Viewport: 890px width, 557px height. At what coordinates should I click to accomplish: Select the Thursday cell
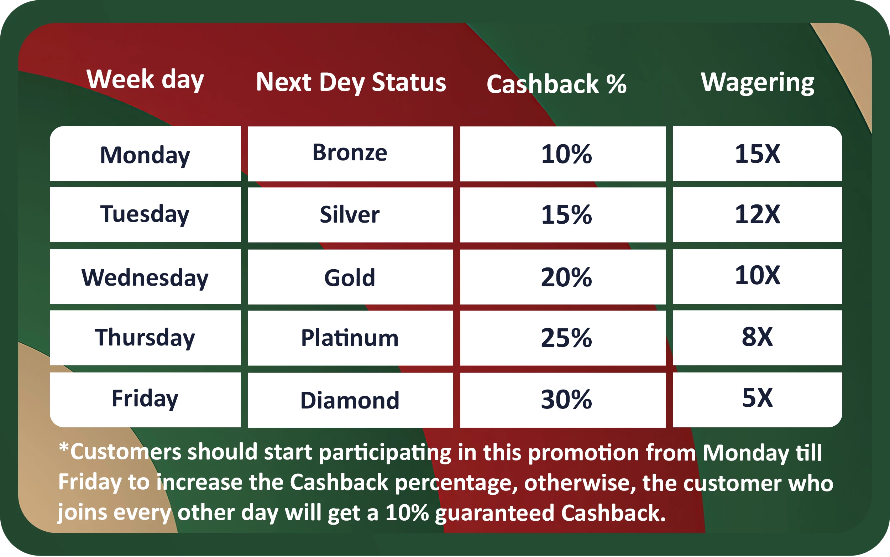click(x=145, y=338)
